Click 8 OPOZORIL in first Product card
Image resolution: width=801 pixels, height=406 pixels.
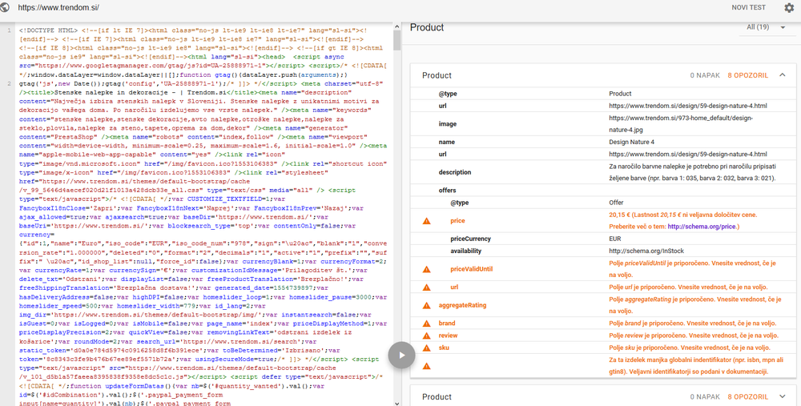748,75
